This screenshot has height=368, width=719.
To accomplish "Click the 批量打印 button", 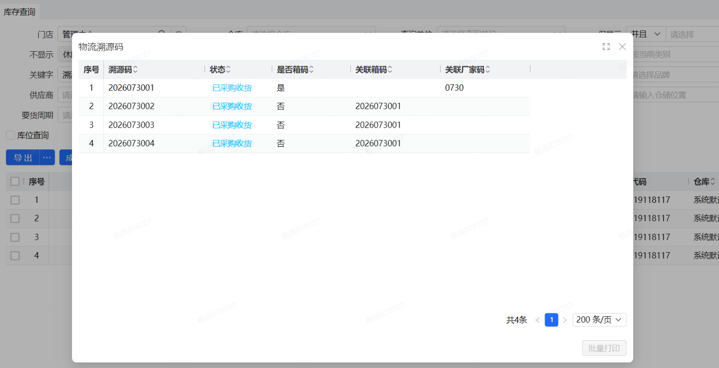I will [604, 348].
